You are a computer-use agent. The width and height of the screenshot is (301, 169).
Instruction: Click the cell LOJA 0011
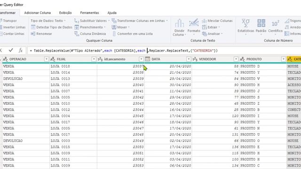73,160
